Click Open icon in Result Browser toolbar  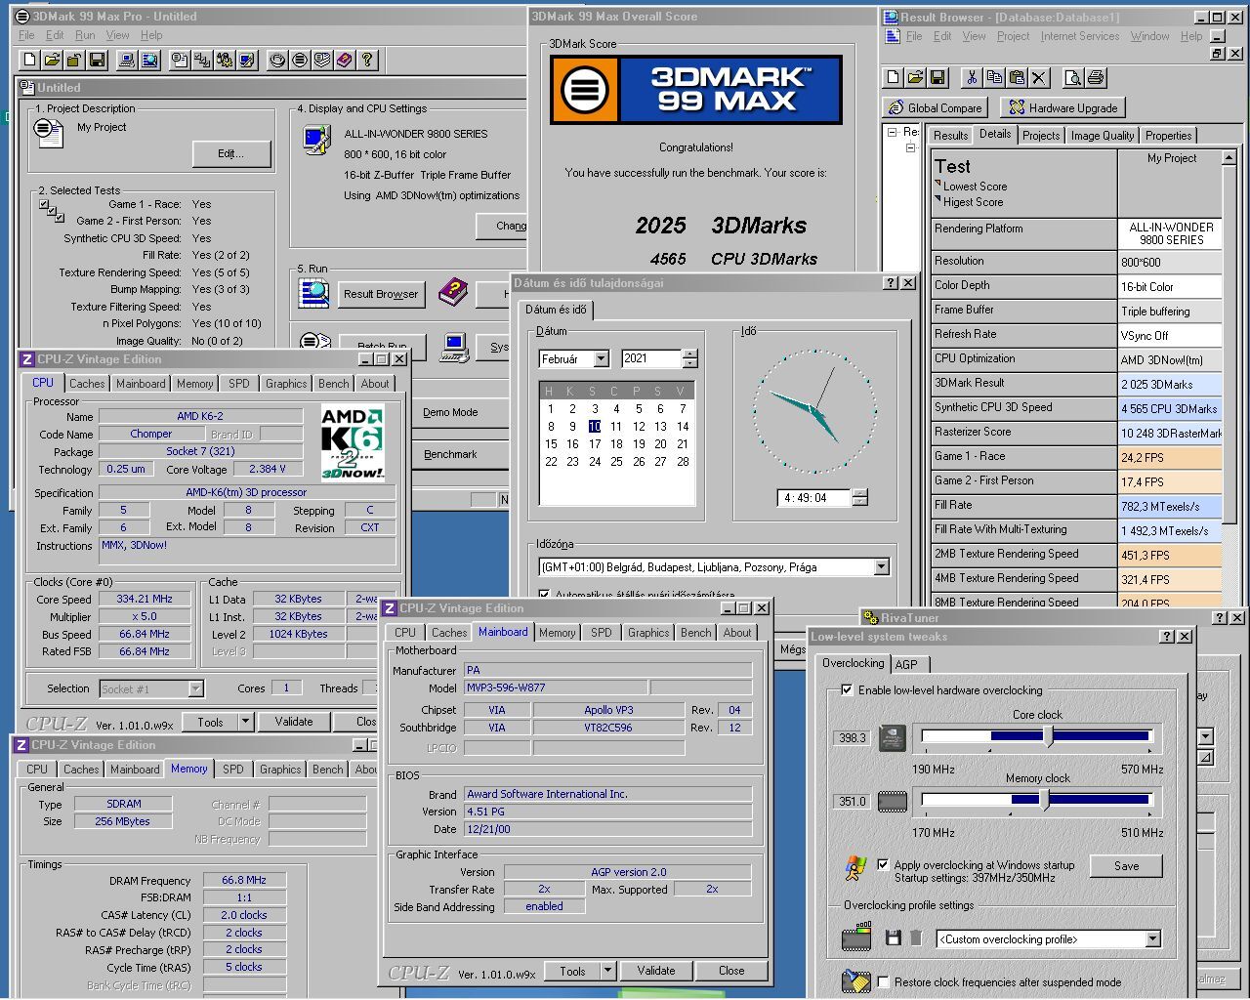pos(915,78)
